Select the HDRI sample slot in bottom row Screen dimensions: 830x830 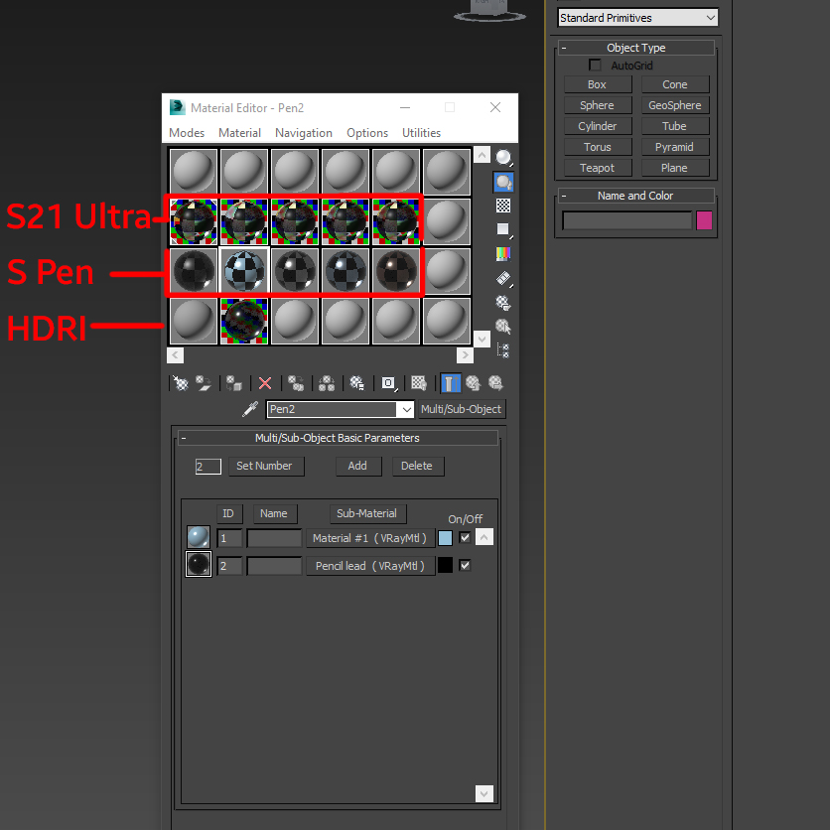pos(244,321)
